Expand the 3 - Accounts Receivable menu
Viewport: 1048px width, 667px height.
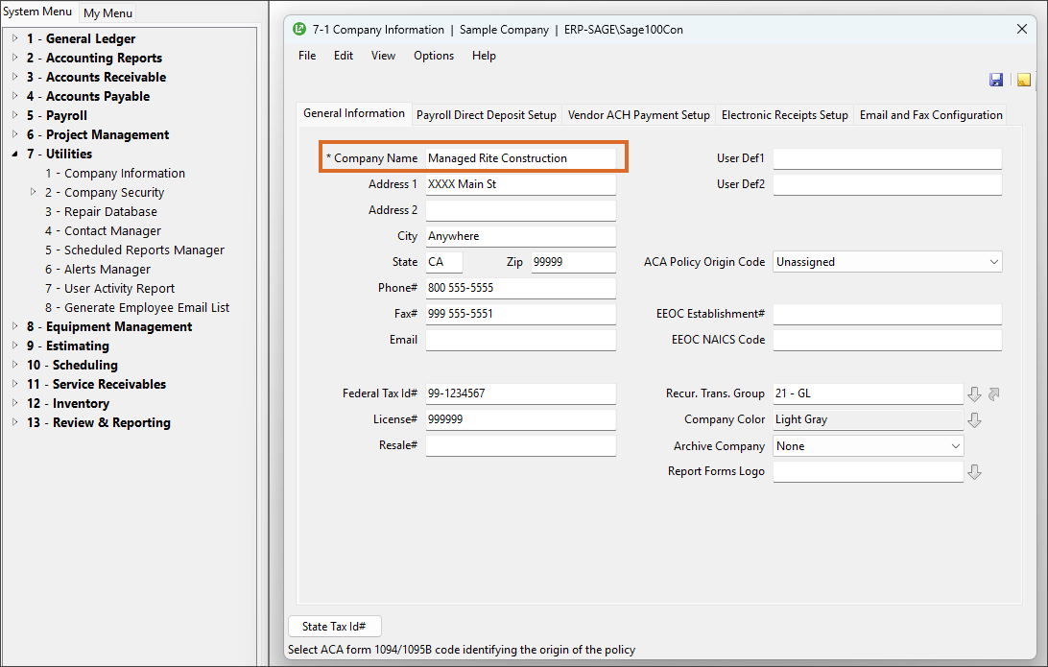tap(14, 77)
